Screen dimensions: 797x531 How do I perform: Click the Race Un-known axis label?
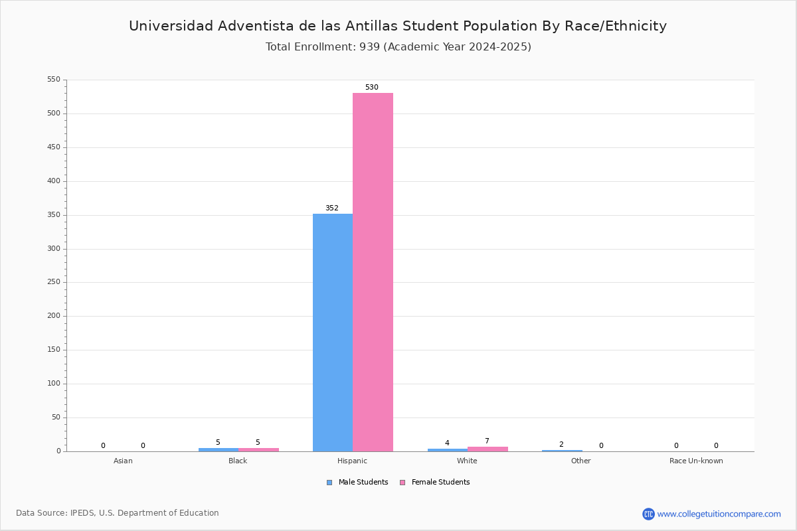[696, 461]
